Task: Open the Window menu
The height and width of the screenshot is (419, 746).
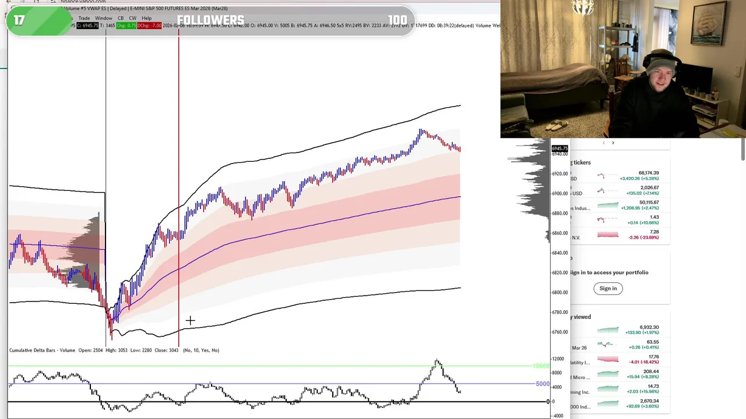Action: pos(104,18)
